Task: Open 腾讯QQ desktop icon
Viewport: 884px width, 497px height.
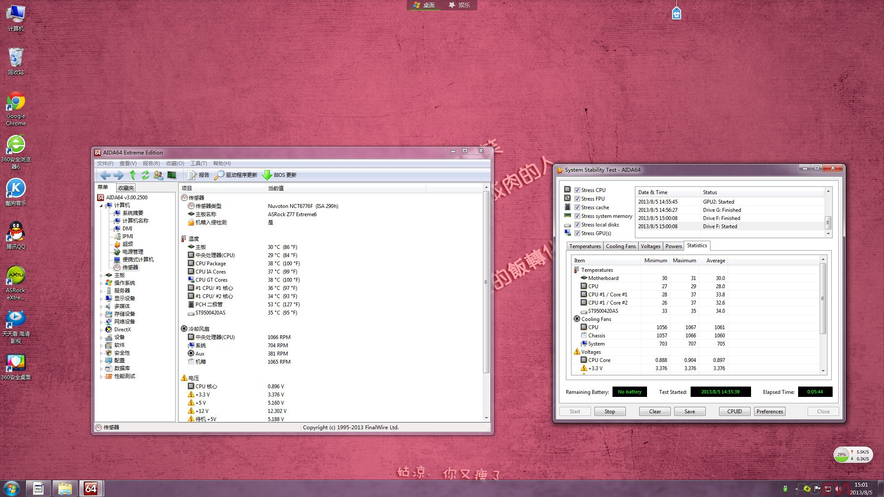Action: coord(16,236)
